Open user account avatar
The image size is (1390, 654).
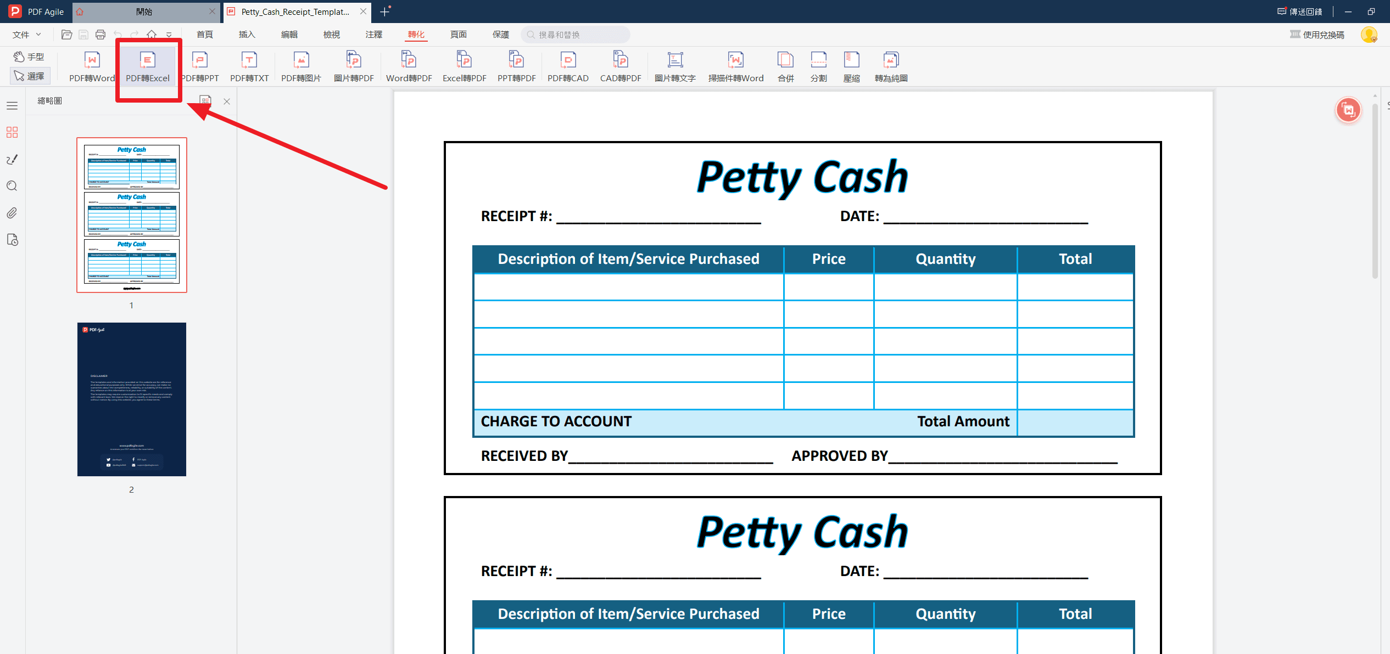tap(1369, 35)
